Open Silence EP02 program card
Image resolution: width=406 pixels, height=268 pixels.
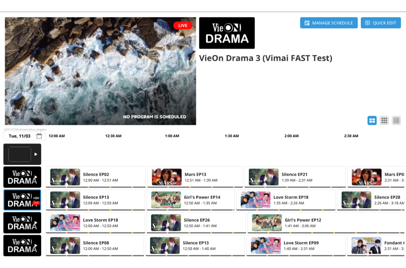tap(96, 177)
